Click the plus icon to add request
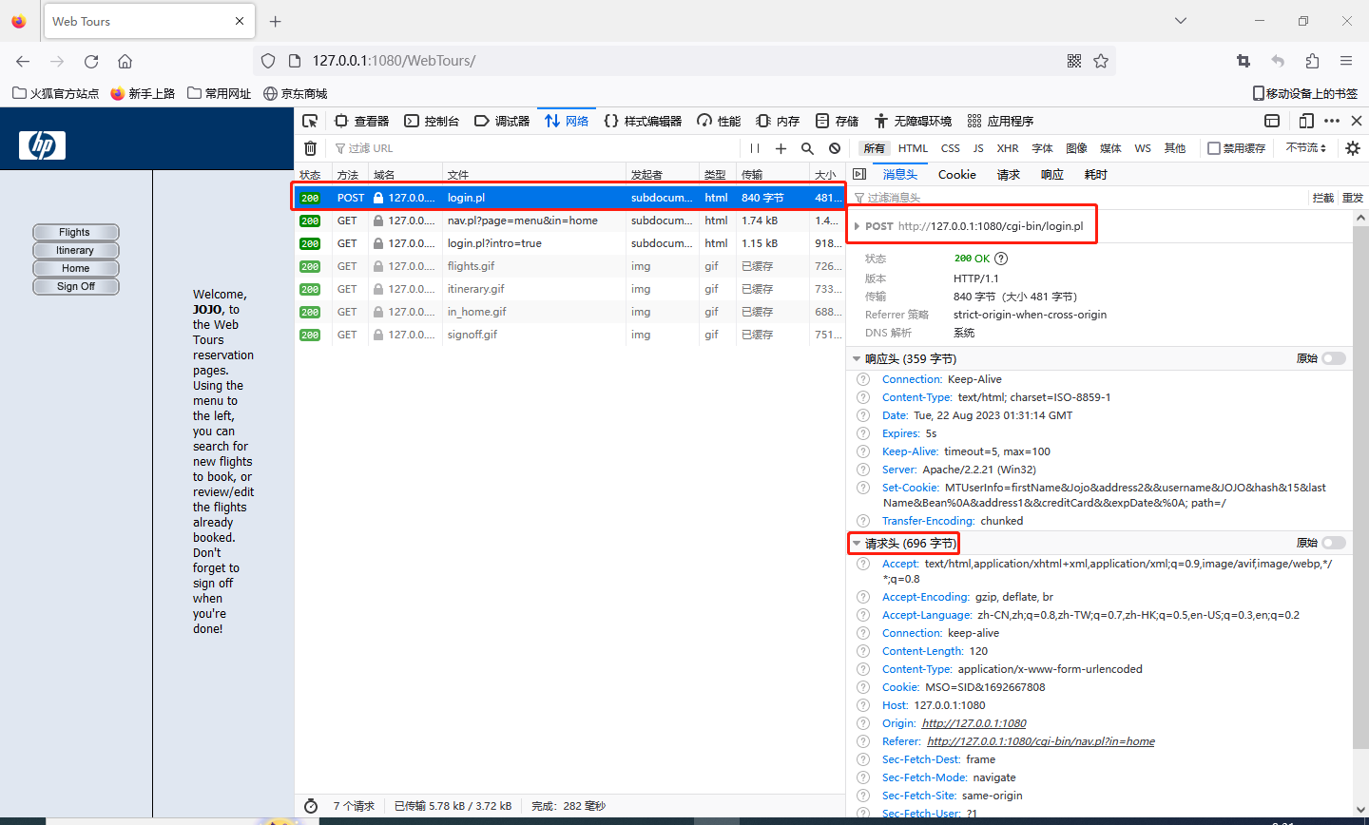The height and width of the screenshot is (825, 1369). click(781, 148)
